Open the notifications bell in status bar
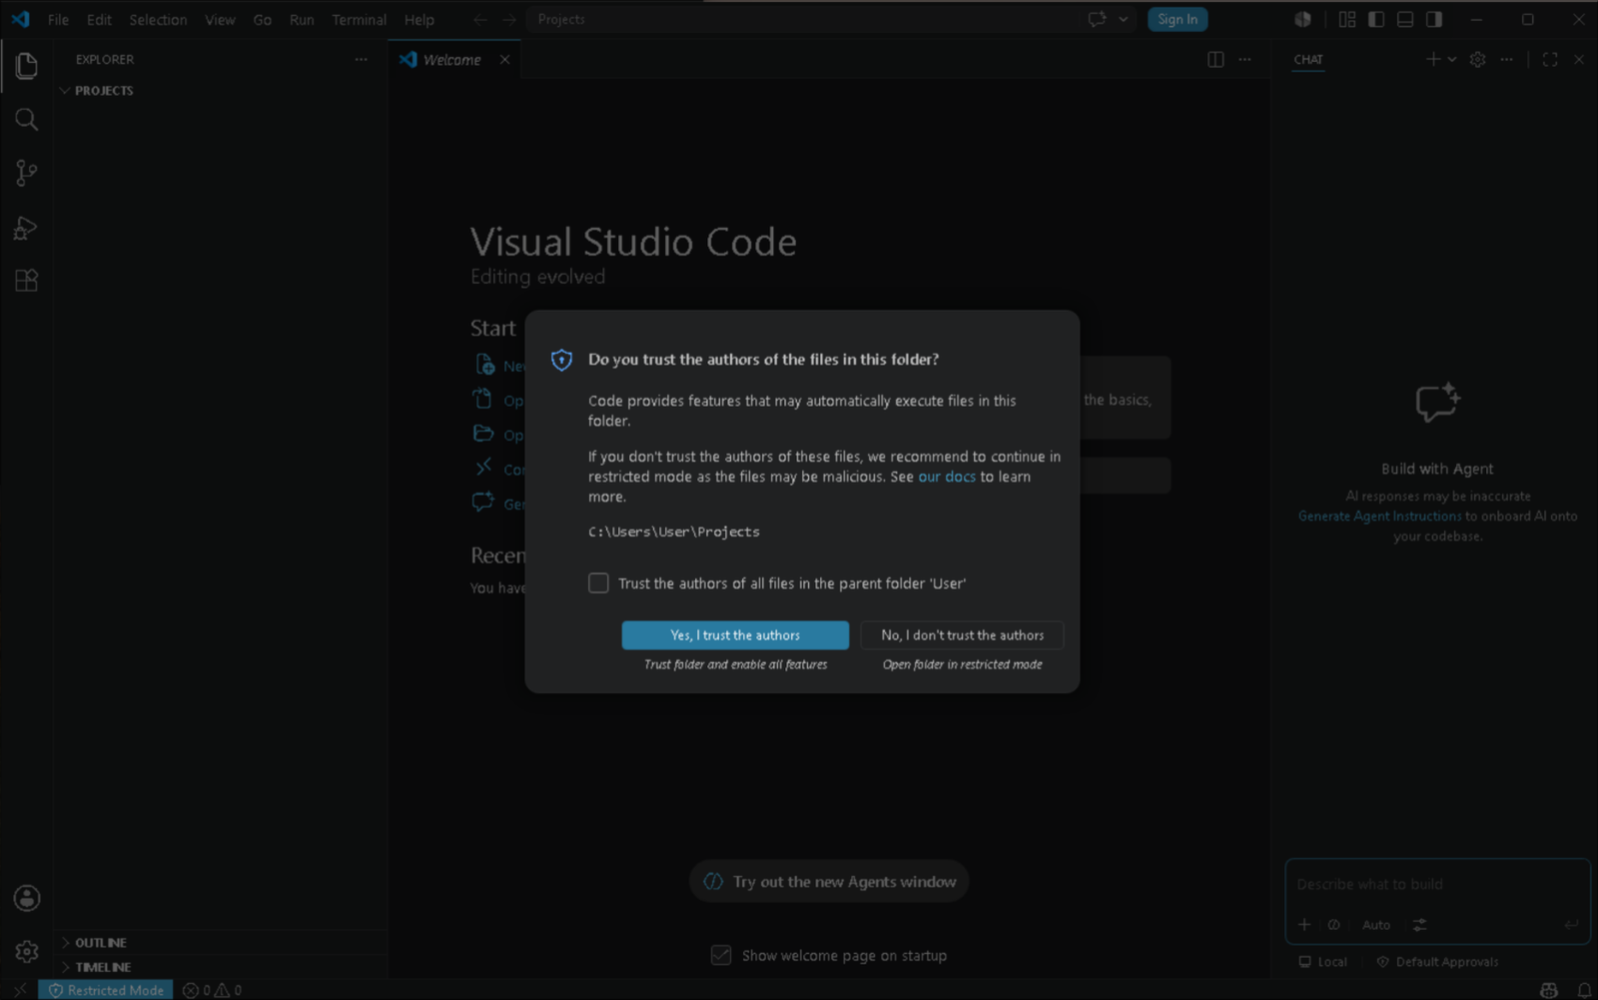Screen dimensions: 1598x1000 [x=1584, y=990]
